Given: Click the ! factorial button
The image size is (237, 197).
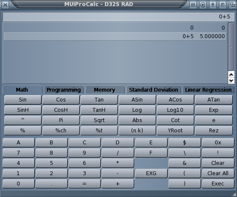Looking at the screenshot, I should (218, 153).
